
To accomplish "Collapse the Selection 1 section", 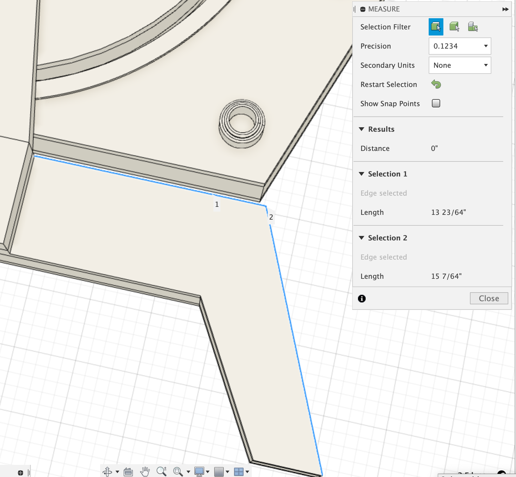I will [362, 174].
